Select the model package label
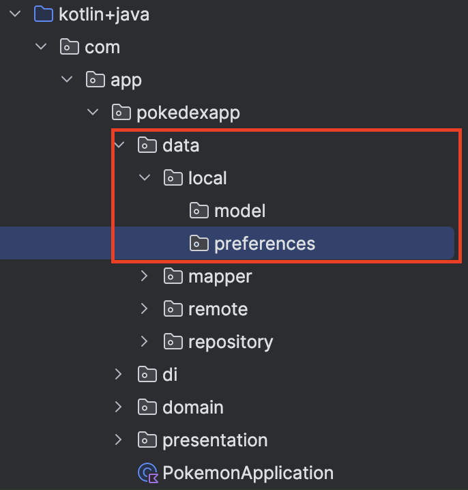This screenshot has width=468, height=490. [x=239, y=211]
